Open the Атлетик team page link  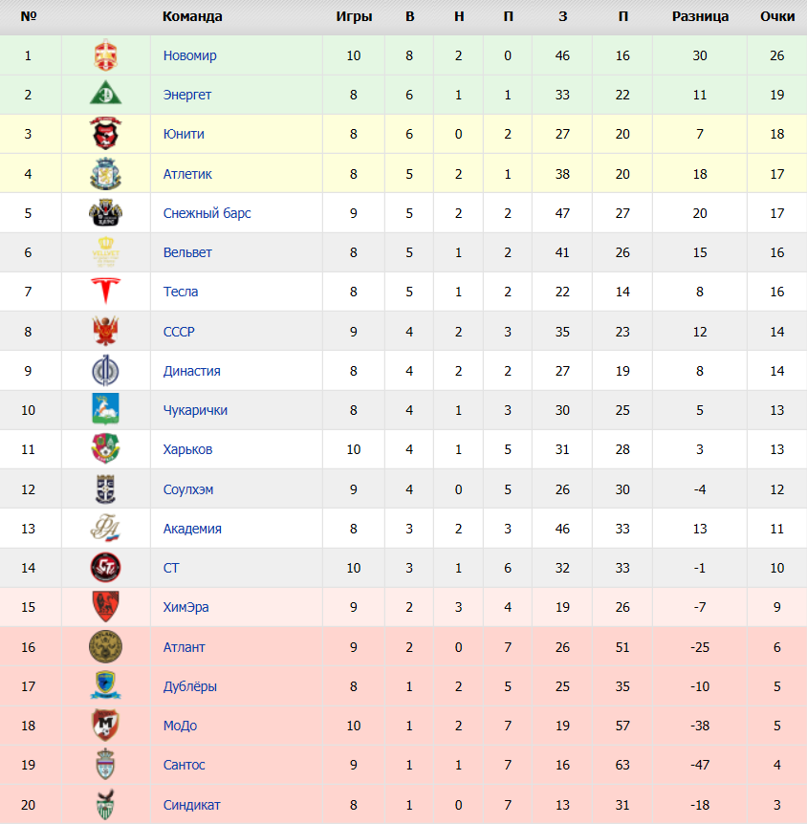tap(187, 174)
